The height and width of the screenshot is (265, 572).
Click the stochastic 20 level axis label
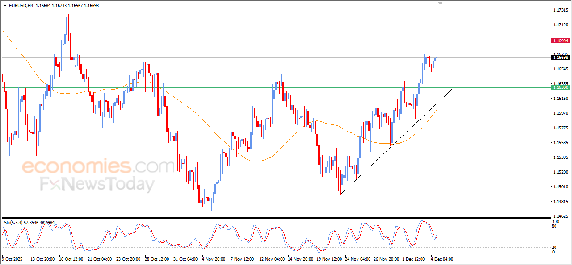pos(555,247)
